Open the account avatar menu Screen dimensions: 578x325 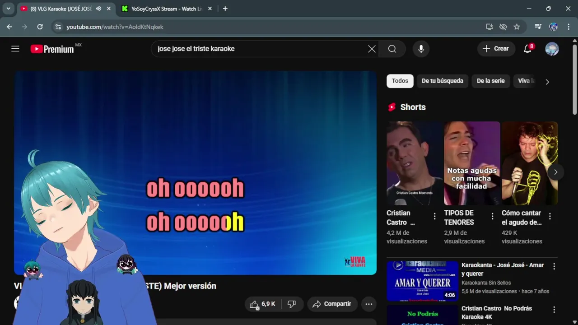pyautogui.click(x=552, y=49)
